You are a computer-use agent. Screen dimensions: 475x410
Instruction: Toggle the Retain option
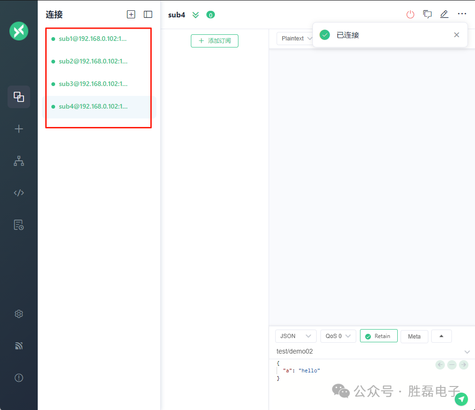tap(379, 336)
